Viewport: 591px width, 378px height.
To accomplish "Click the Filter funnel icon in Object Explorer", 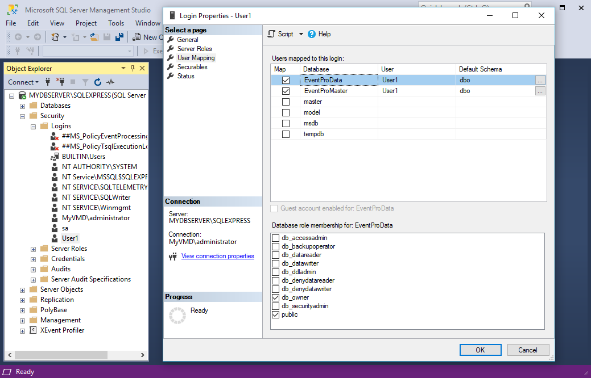I will coord(85,82).
